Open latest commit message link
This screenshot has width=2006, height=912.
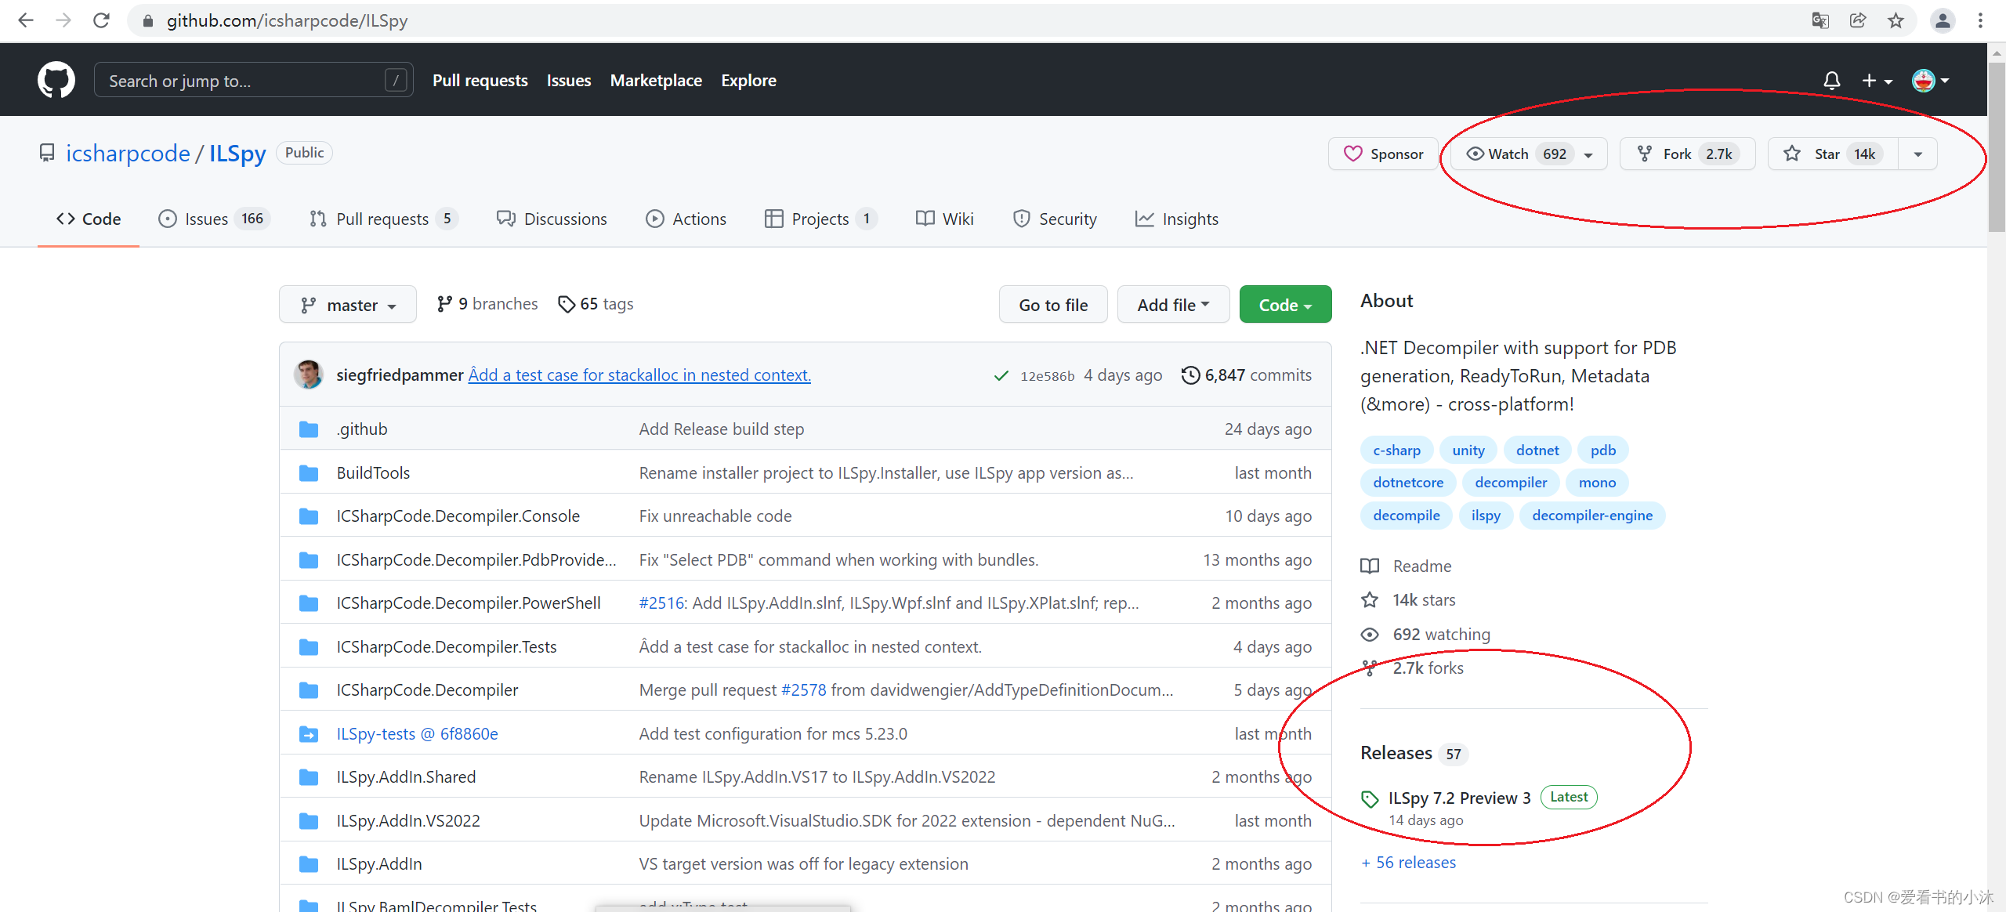[x=639, y=375]
